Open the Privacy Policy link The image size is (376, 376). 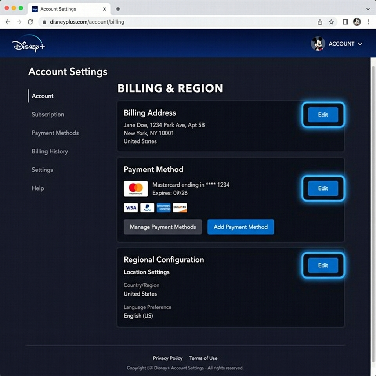click(x=167, y=358)
